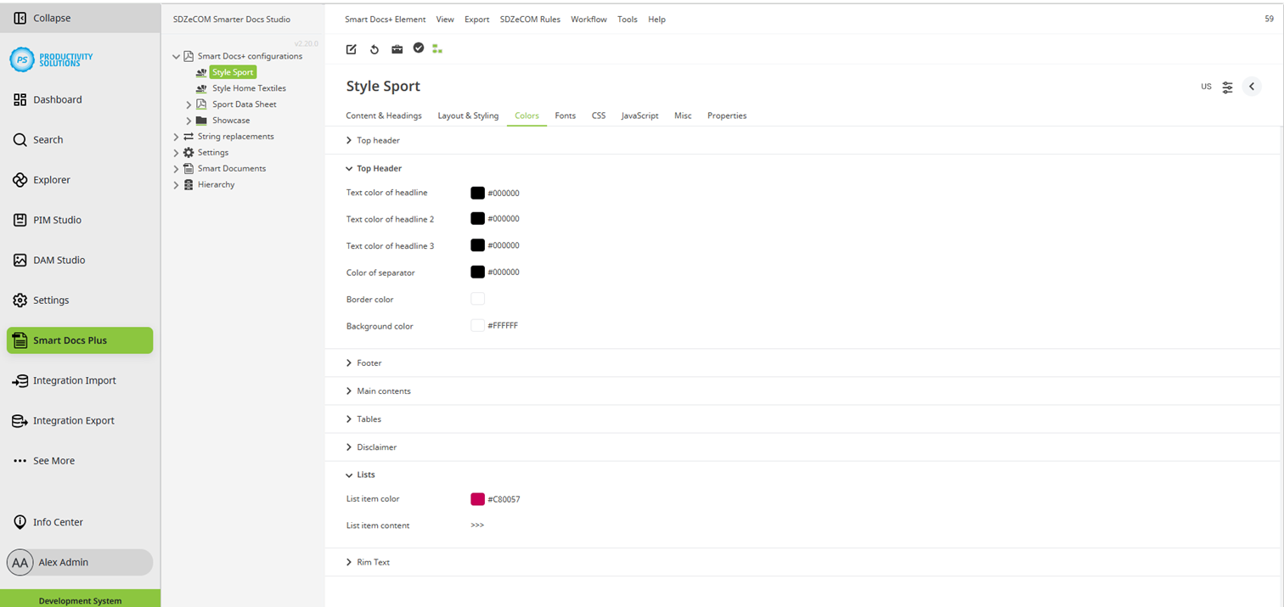Click Color of separator swatch
The width and height of the screenshot is (1284, 607).
pyautogui.click(x=477, y=272)
